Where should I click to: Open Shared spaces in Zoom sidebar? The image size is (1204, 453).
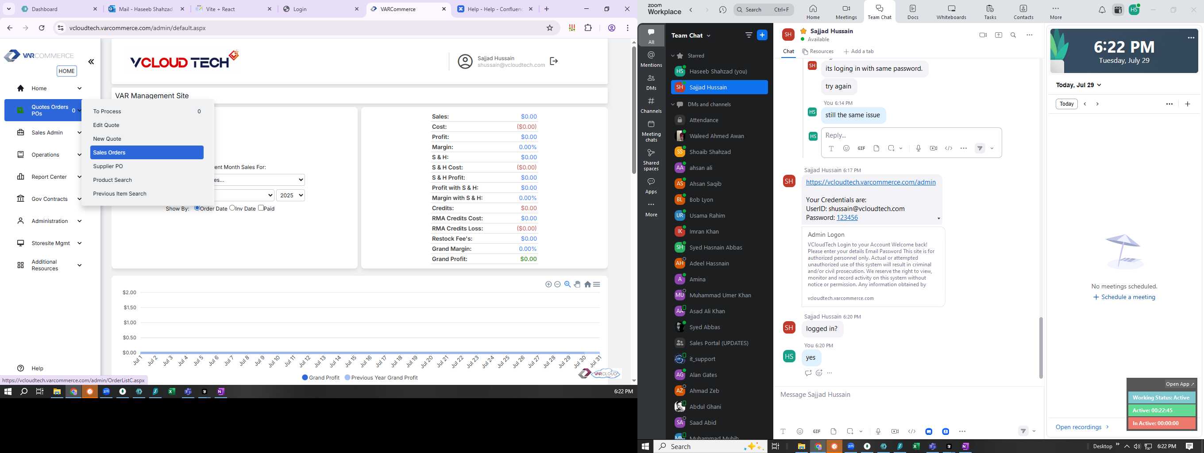[651, 160]
